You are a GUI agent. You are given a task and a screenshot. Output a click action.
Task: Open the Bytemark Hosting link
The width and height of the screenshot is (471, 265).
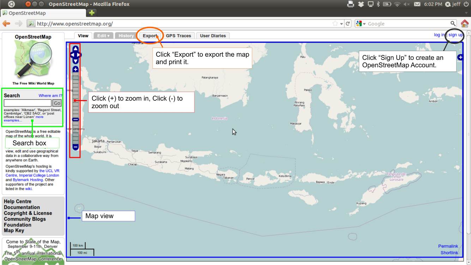click(x=28, y=180)
